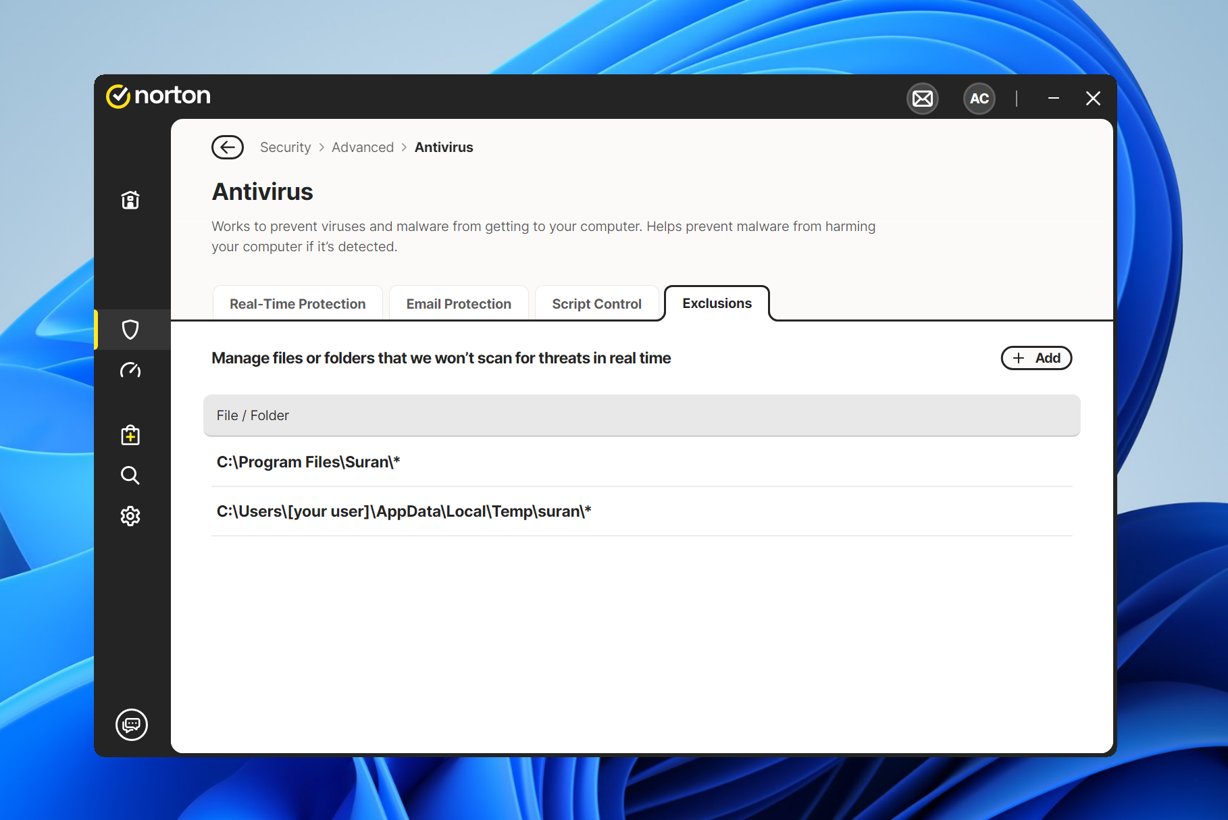Go back with the arrow button
Image resolution: width=1228 pixels, height=820 pixels.
pyautogui.click(x=228, y=147)
